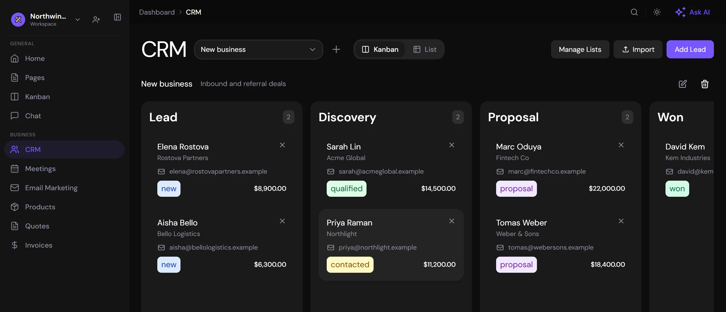
Task: Go to Home in the sidebar
Action: coord(65,58)
